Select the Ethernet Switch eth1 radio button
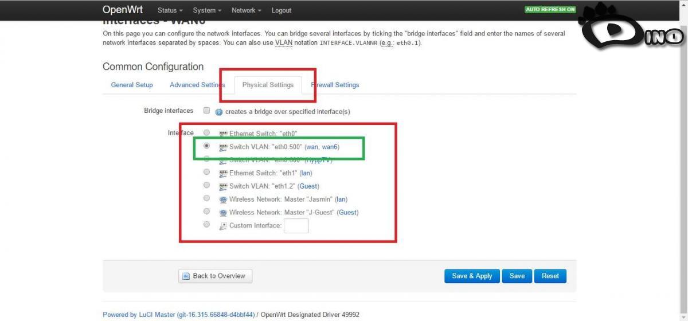Screen dimensions: 688x321 pos(207,172)
